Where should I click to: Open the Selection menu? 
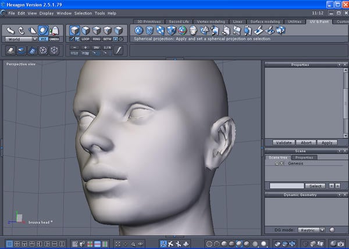coord(83,13)
